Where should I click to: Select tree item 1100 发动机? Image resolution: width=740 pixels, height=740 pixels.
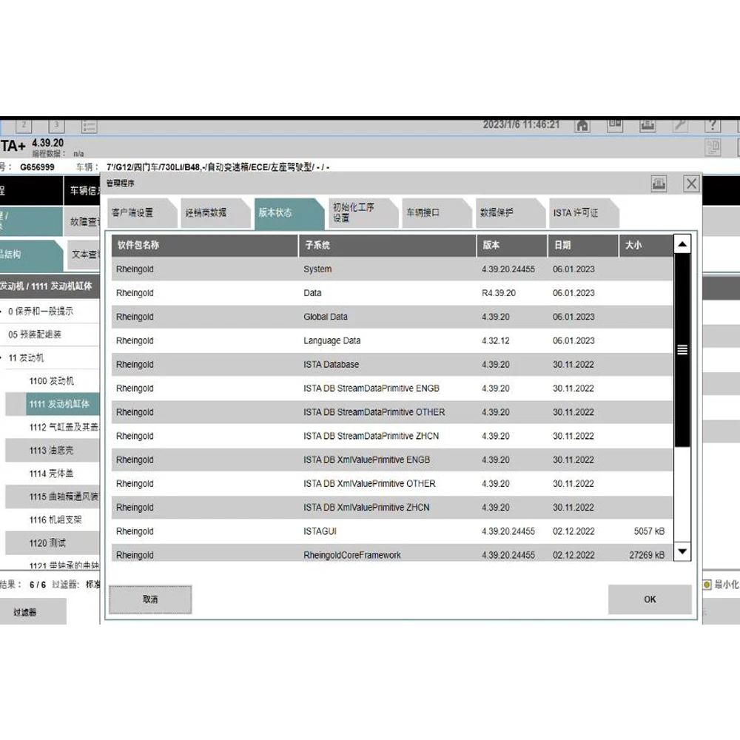pos(52,381)
